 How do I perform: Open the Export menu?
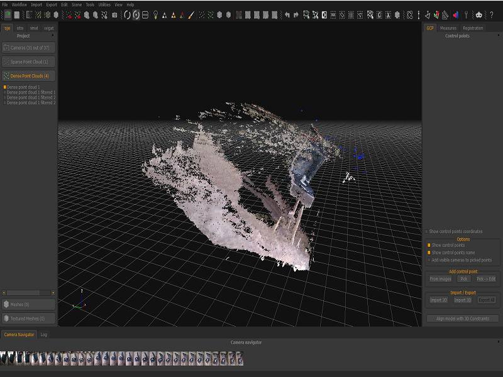52,5
